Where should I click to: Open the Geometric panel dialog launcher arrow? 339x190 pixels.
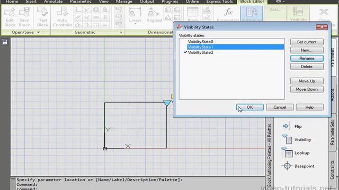click(121, 33)
